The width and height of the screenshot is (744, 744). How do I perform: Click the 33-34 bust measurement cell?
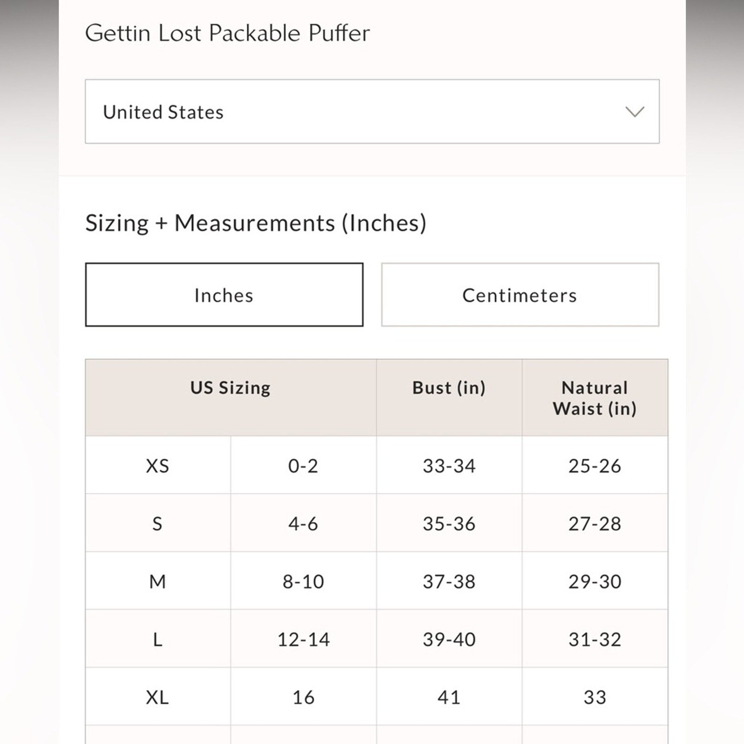click(449, 465)
